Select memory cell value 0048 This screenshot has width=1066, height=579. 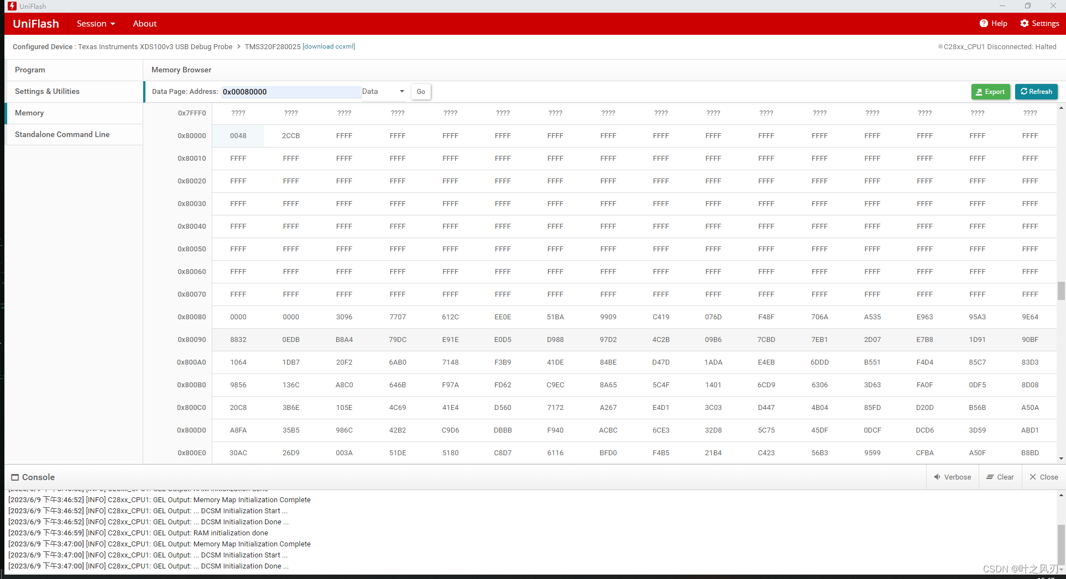(x=238, y=136)
